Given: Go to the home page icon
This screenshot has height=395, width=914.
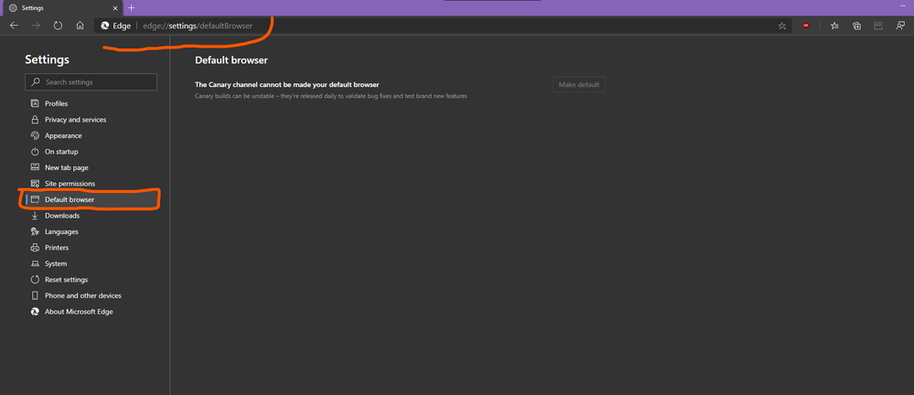Looking at the screenshot, I should [81, 26].
